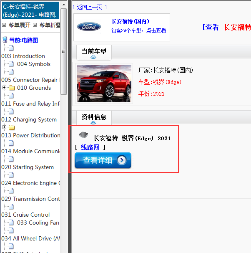The height and width of the screenshot is (253, 251).
Task: Click the page icon beside 033 Cooling Fan
Action: pos(11,223)
